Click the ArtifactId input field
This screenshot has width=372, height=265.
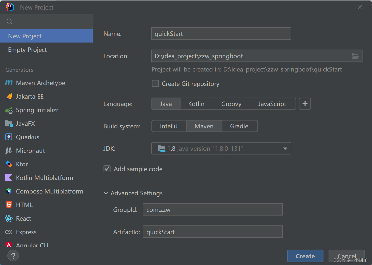[213, 232]
